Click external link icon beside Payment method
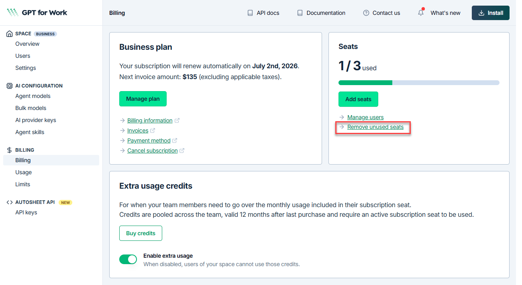The height and width of the screenshot is (285, 522). 175,140
